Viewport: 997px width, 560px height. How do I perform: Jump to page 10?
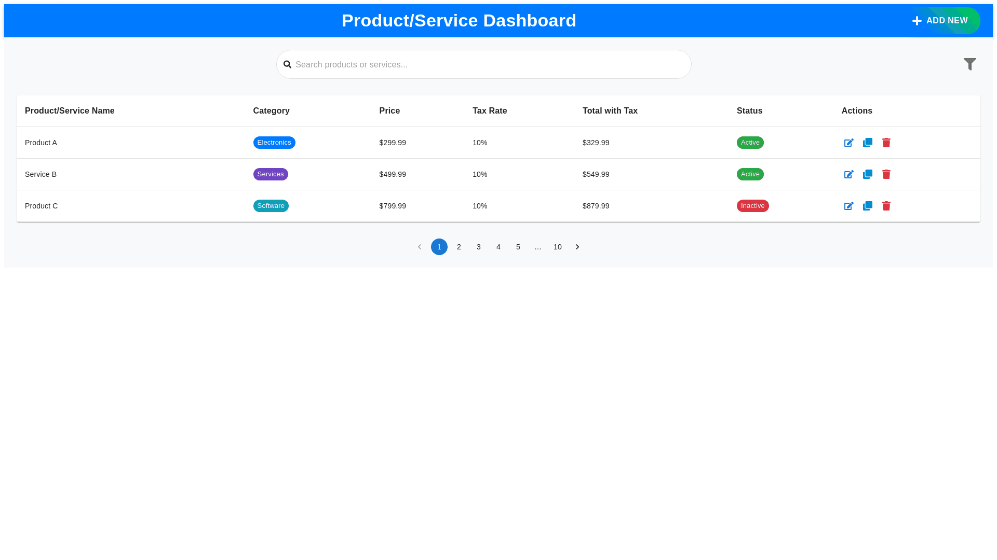tap(557, 247)
